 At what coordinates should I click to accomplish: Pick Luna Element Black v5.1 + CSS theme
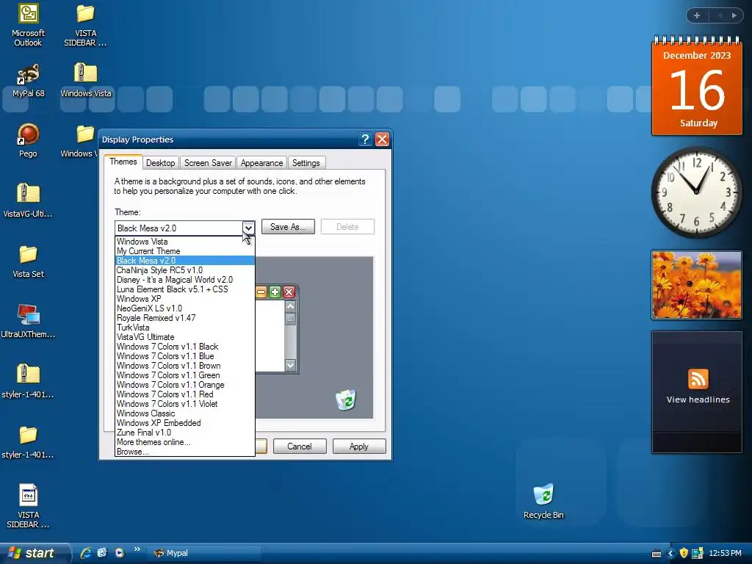(184, 289)
